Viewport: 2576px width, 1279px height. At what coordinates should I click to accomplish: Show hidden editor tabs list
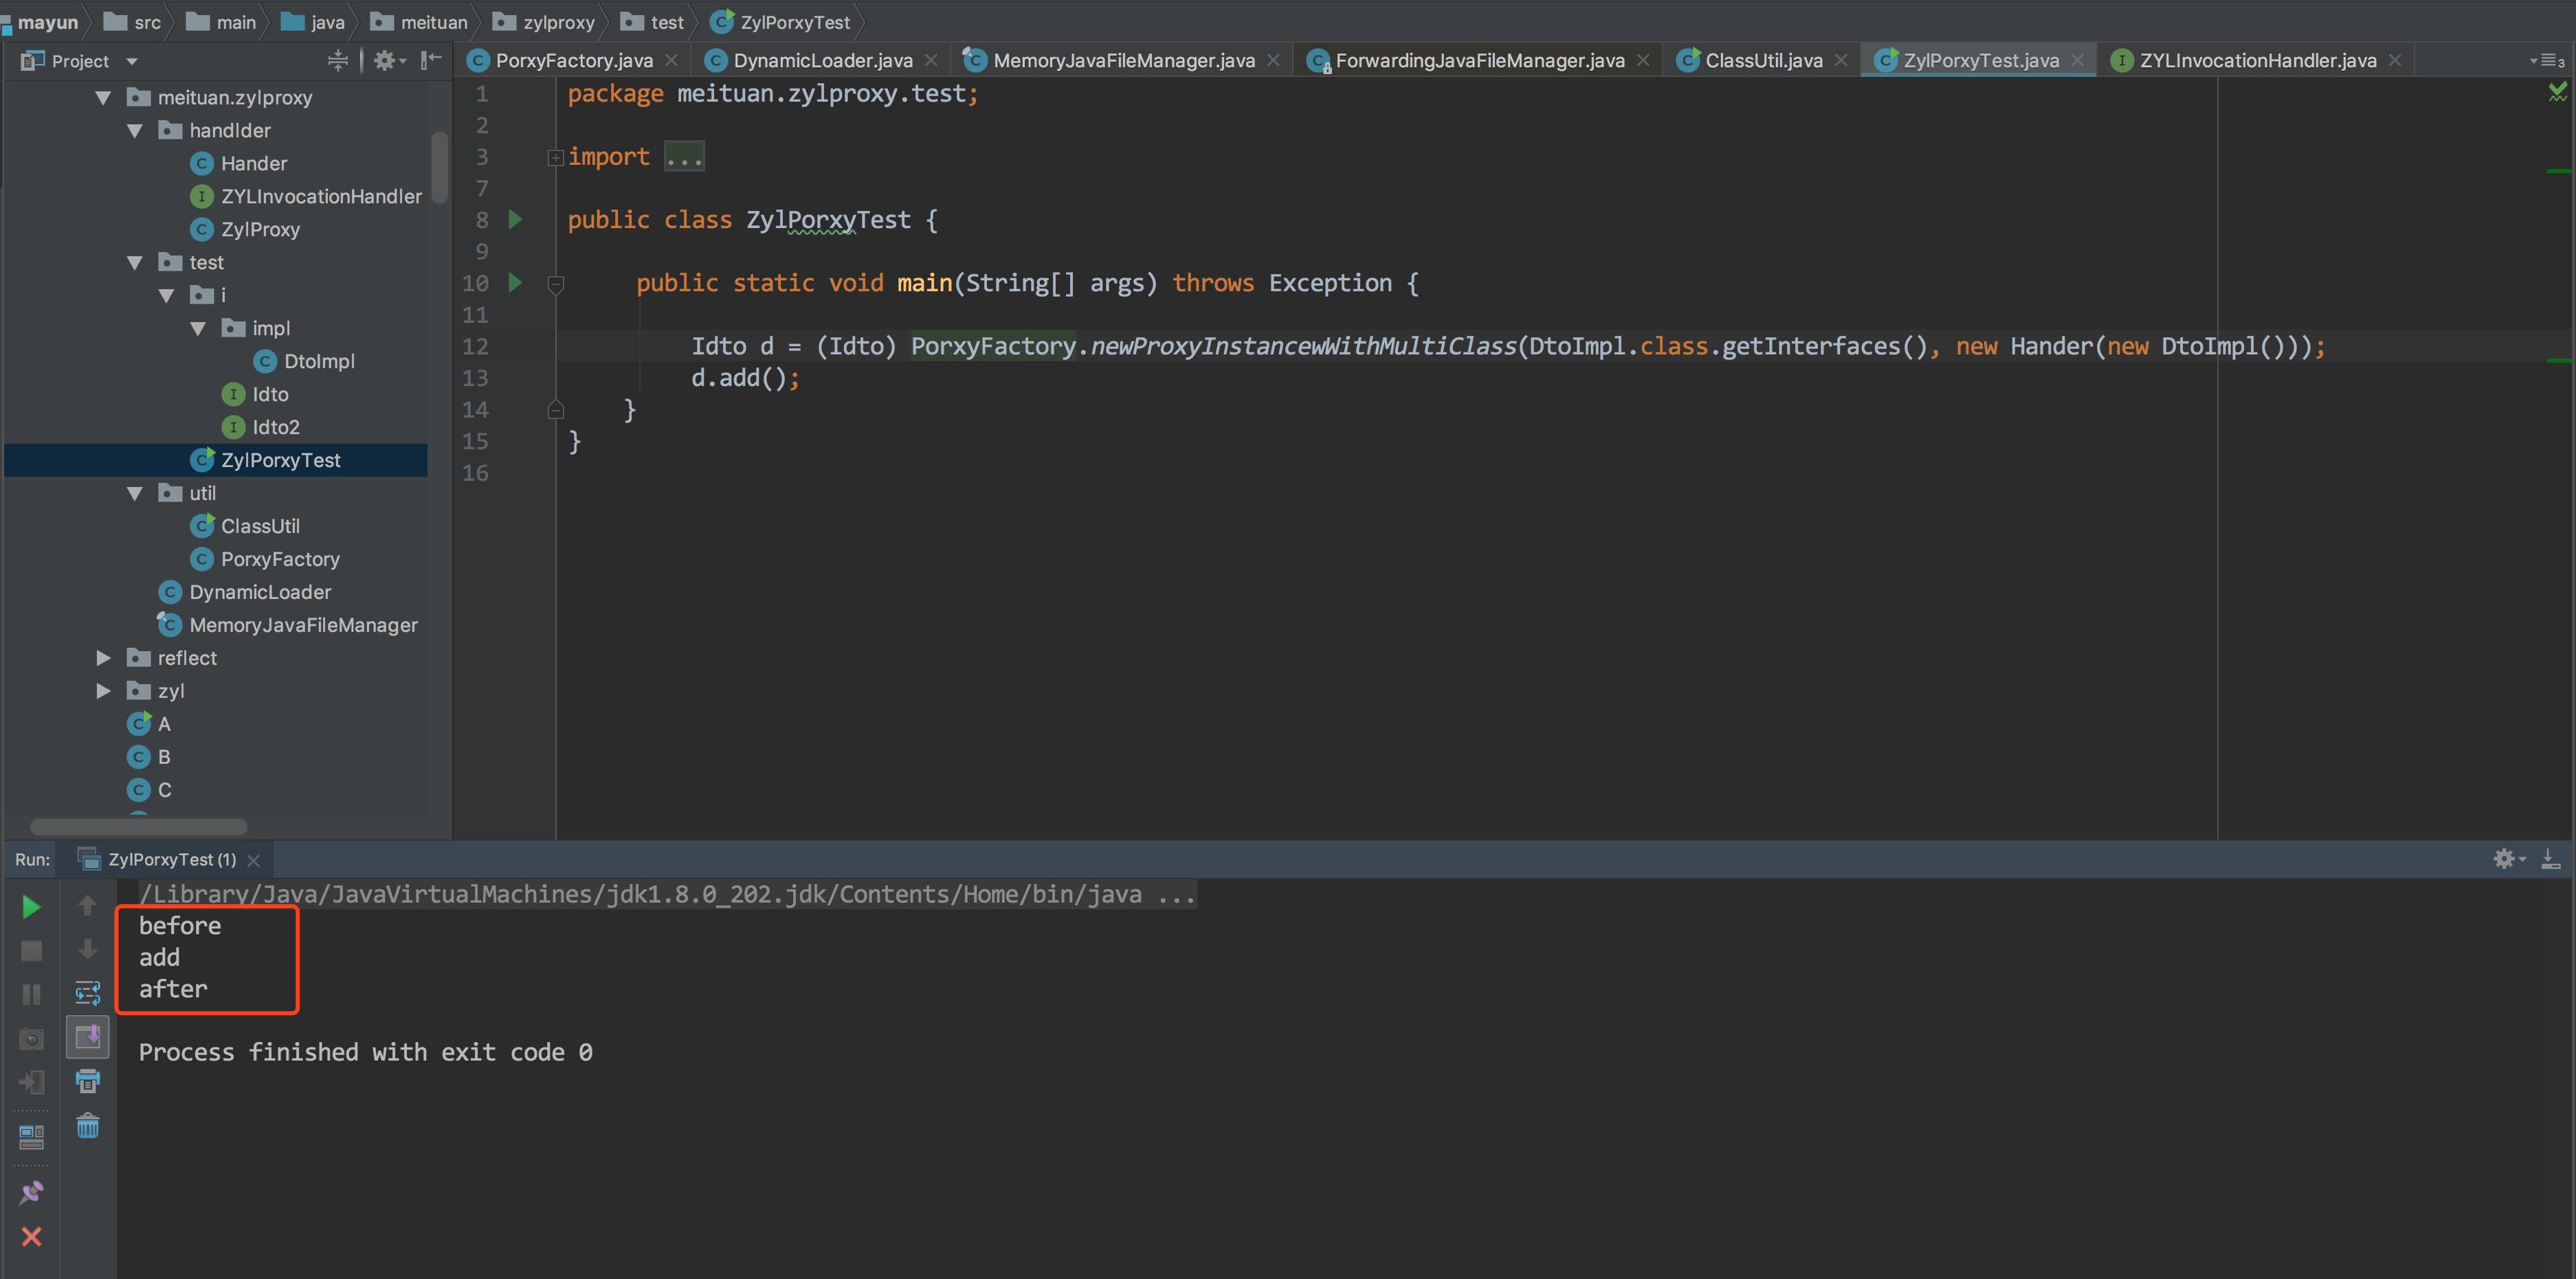click(x=2547, y=61)
